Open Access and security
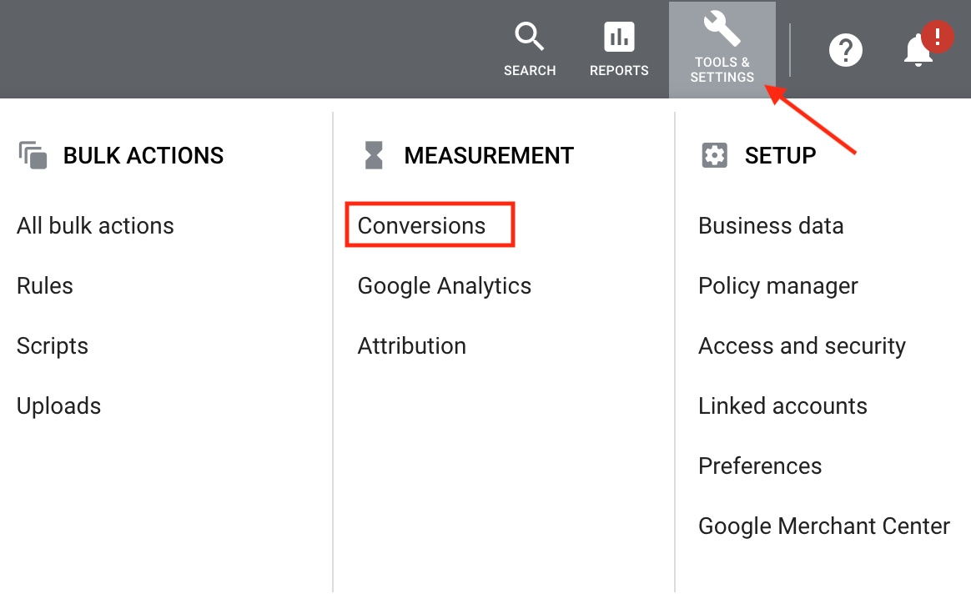Viewport: 971px width, 599px height. (802, 346)
